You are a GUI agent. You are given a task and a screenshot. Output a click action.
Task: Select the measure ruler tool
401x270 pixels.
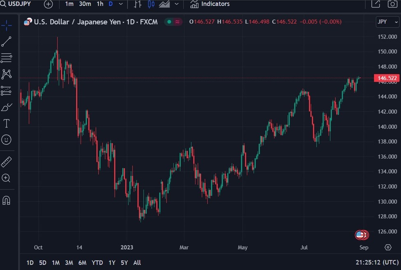7,162
